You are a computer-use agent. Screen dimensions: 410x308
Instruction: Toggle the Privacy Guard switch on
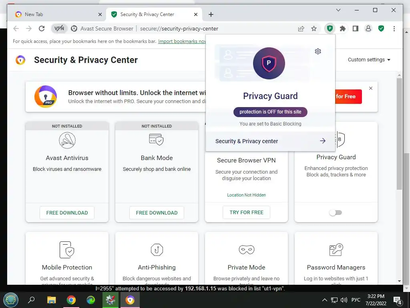click(x=336, y=213)
